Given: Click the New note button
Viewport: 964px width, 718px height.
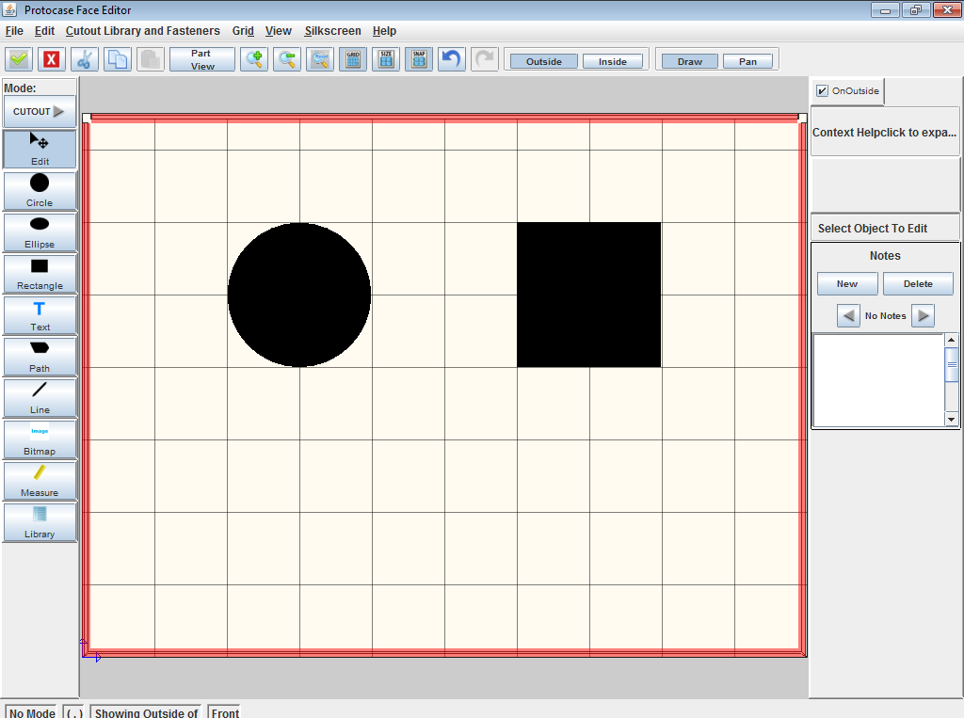Looking at the screenshot, I should [847, 284].
